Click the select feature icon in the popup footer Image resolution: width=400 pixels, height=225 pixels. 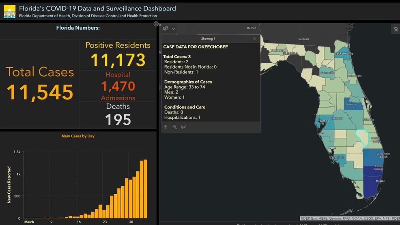[183, 127]
